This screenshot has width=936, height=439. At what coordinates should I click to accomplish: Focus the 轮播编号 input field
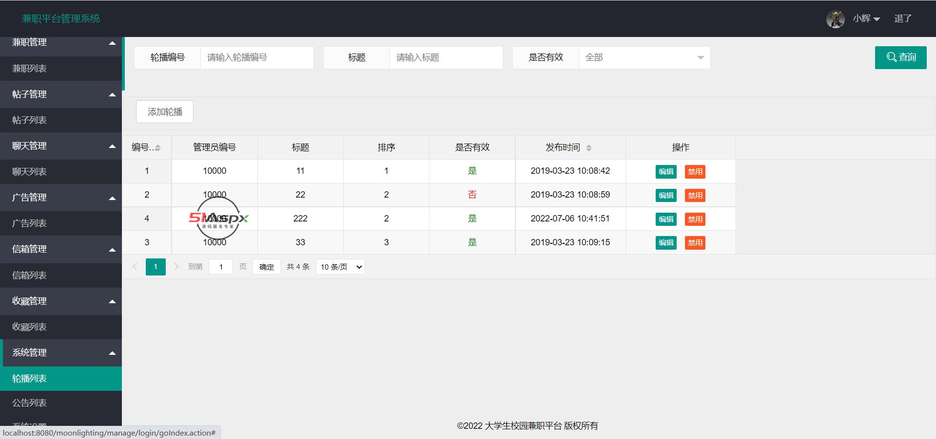coord(257,57)
